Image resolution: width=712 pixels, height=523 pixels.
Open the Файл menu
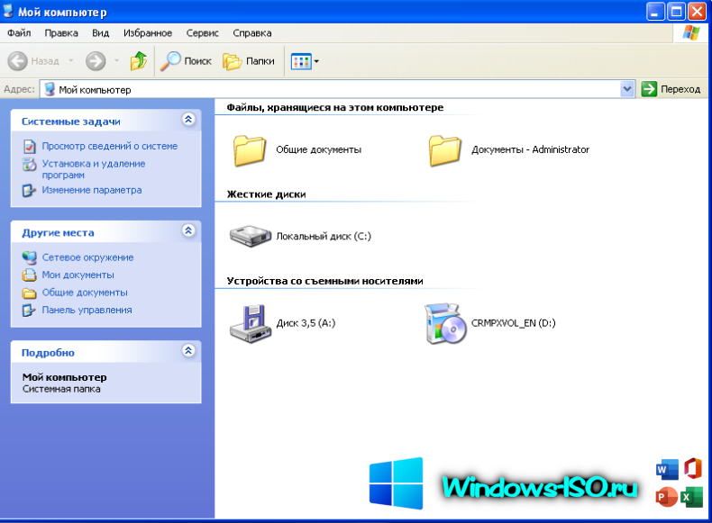coord(19,33)
